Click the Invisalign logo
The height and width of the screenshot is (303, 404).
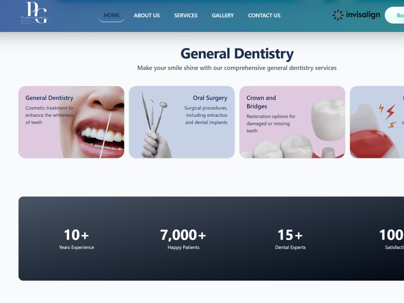tap(356, 15)
